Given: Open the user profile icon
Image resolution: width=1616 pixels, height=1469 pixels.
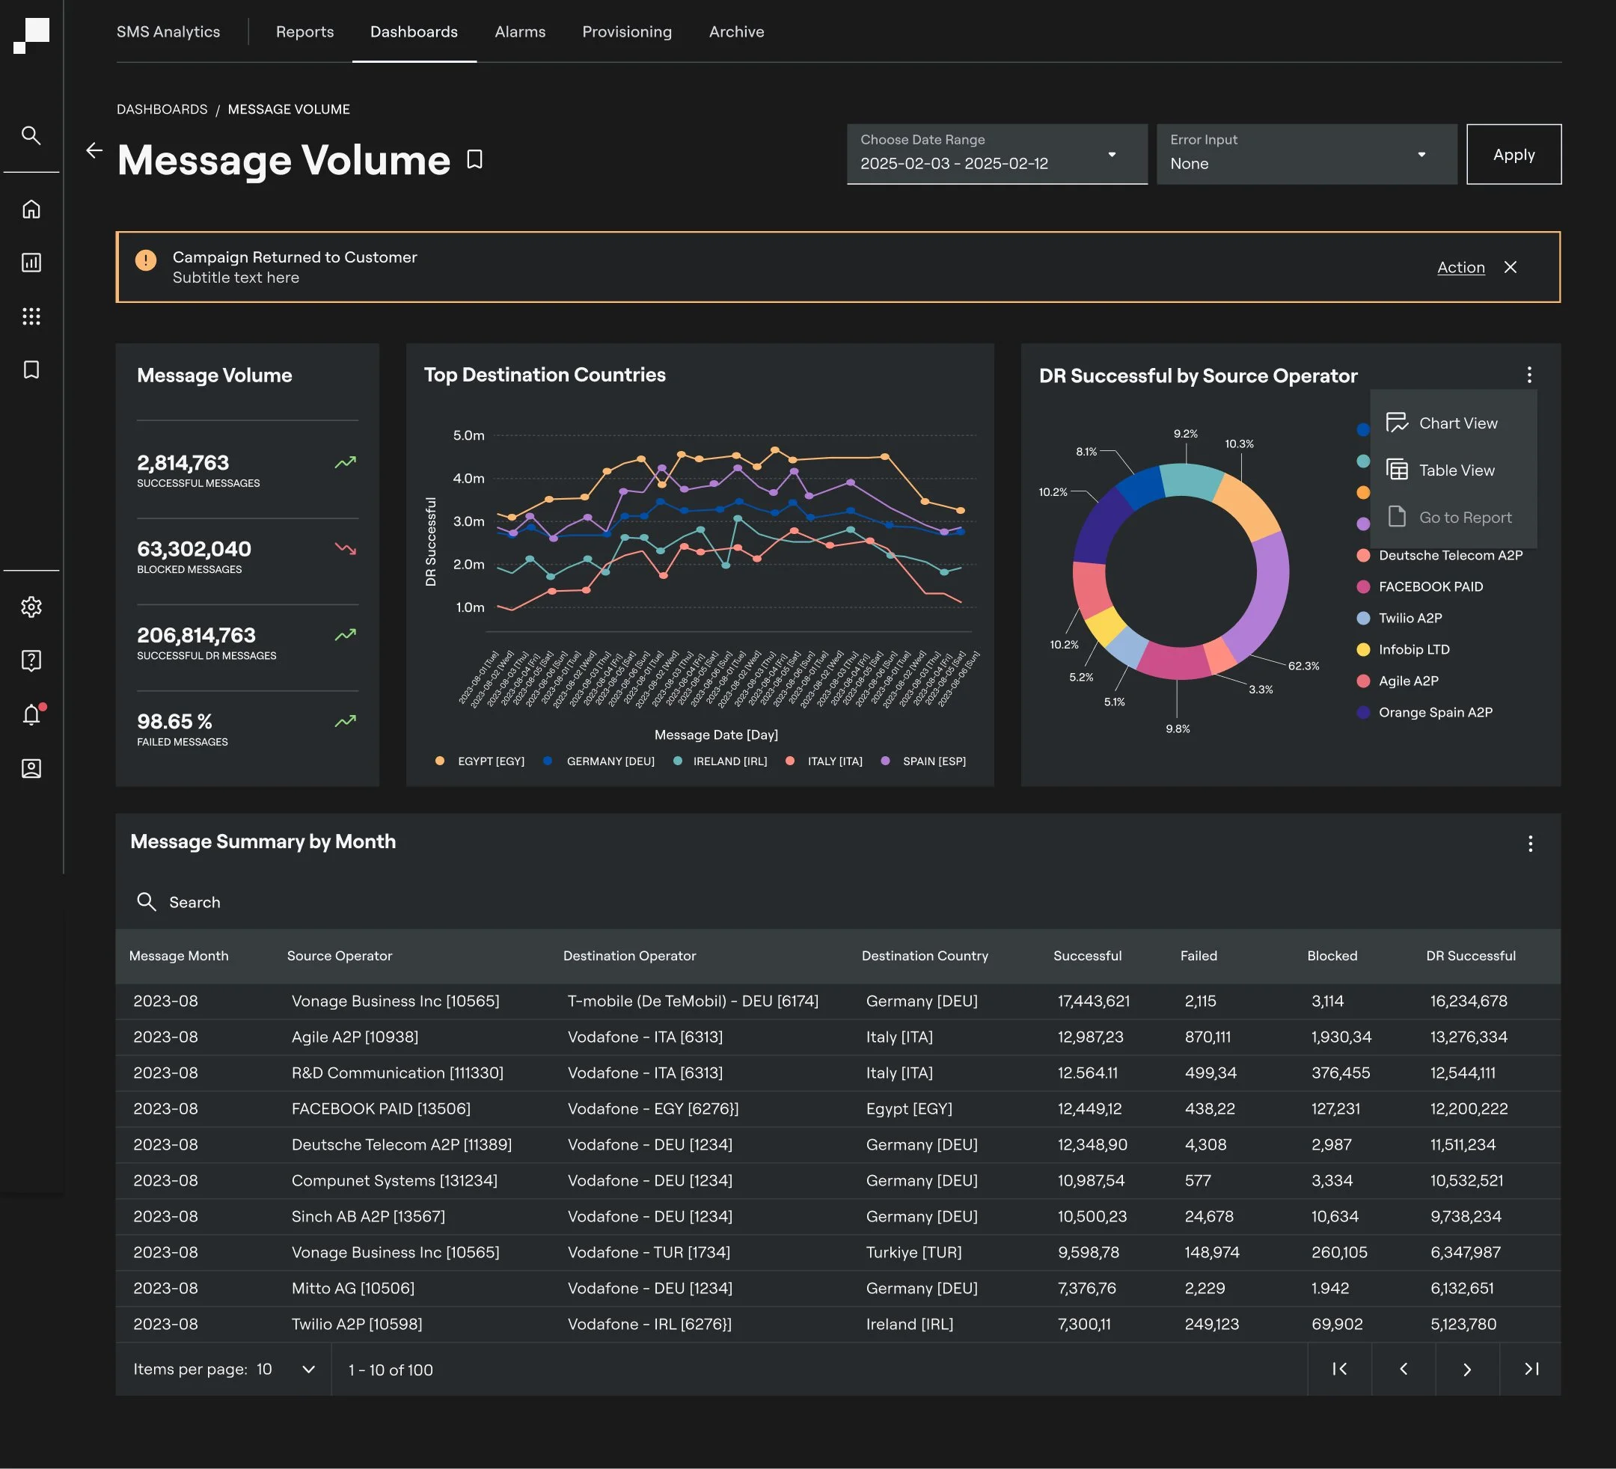Looking at the screenshot, I should coord(31,767).
